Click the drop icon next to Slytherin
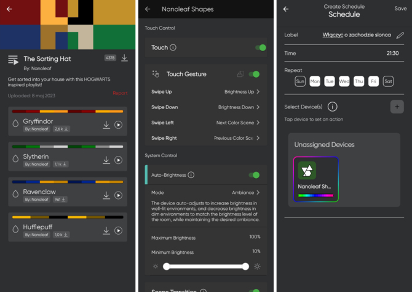 coord(15,158)
